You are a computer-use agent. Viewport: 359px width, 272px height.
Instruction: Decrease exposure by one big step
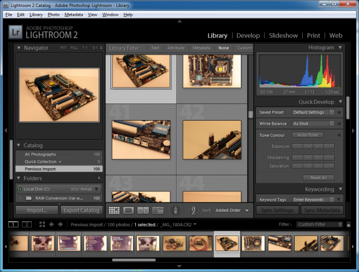click(x=297, y=146)
